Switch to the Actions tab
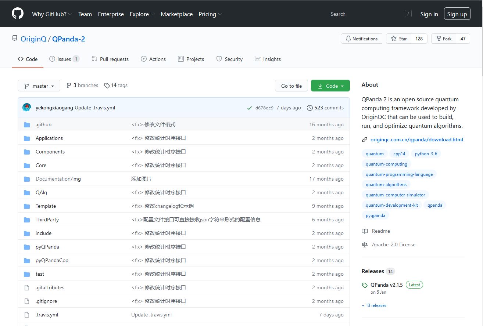483x326 pixels. pos(153,59)
